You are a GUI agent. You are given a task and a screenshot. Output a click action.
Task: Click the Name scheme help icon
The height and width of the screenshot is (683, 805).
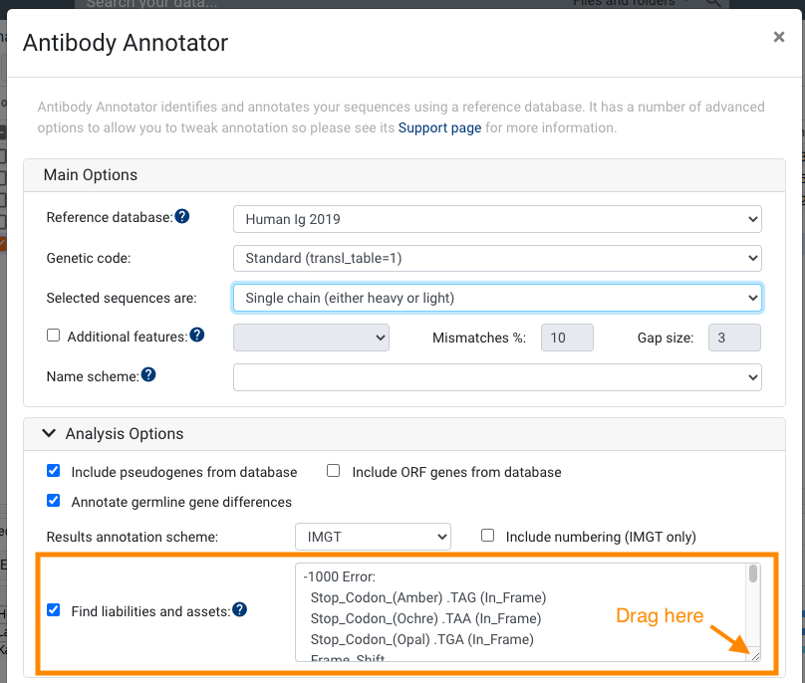click(148, 375)
